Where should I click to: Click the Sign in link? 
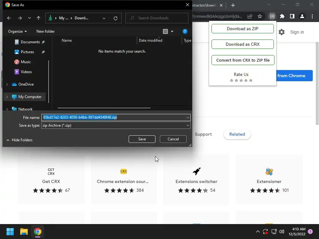tap(297, 32)
